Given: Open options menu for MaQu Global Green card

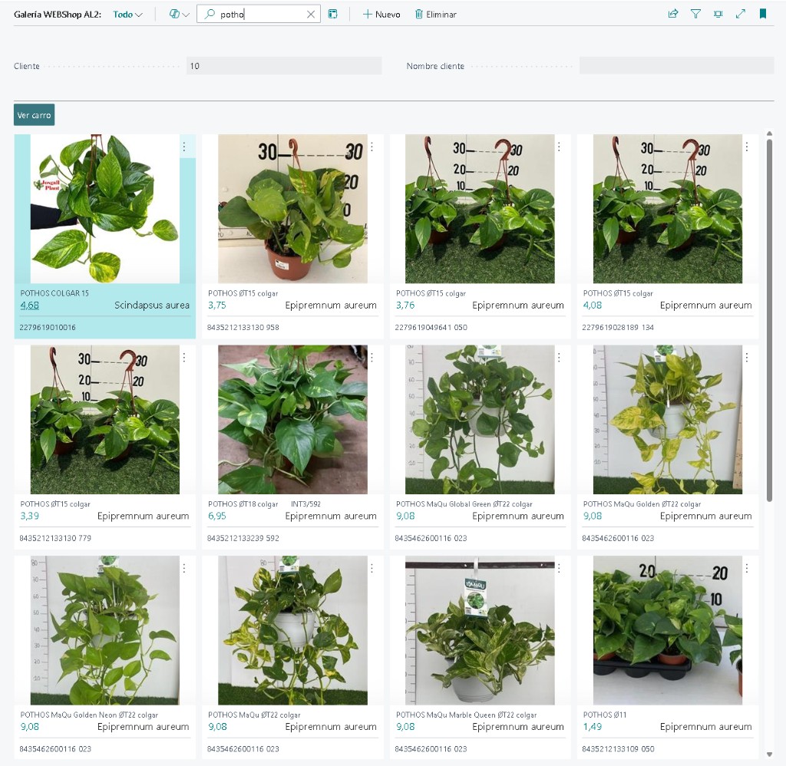Looking at the screenshot, I should 560,357.
